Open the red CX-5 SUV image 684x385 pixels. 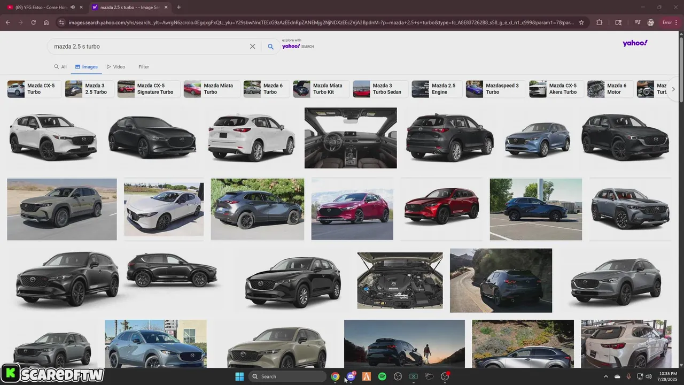coord(441,209)
